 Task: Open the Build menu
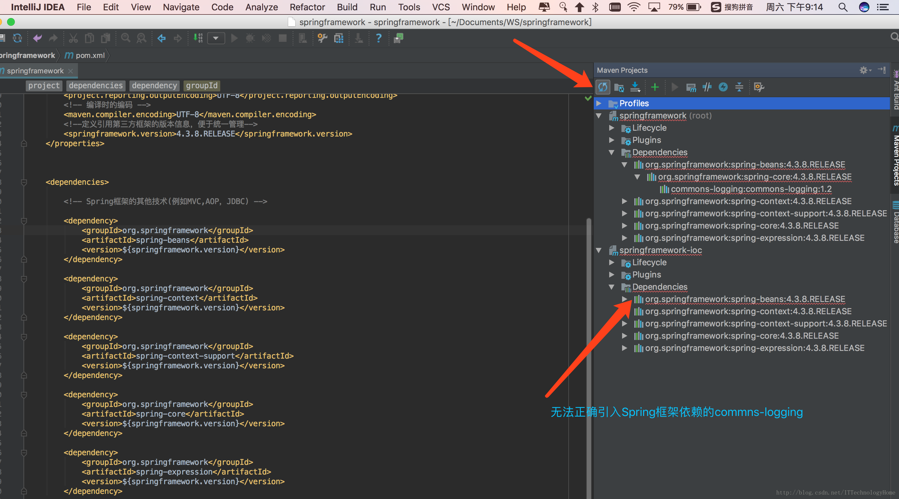point(347,7)
